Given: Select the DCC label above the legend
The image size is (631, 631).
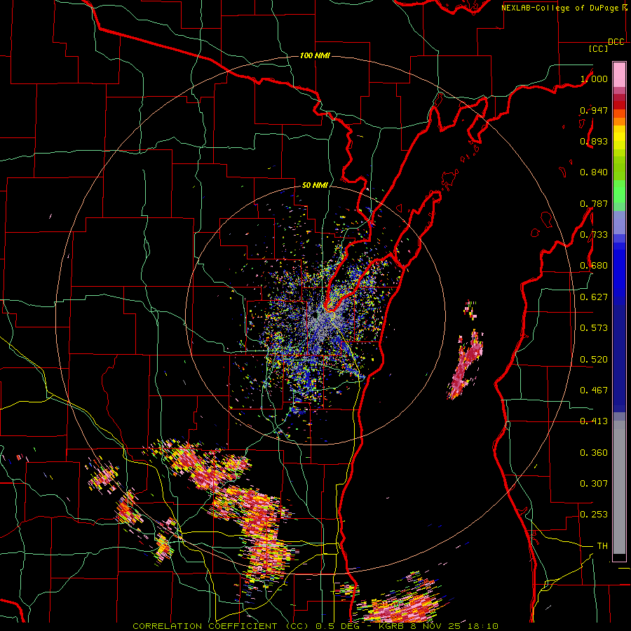Looking at the screenshot, I should pos(616,42).
